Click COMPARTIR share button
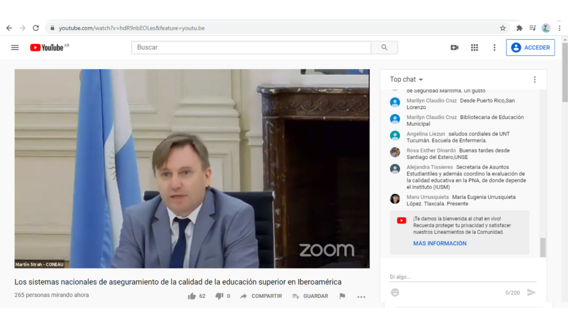This screenshot has width=568, height=319. [x=261, y=296]
